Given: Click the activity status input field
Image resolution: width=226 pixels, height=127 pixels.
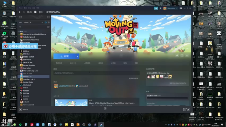Looking at the screenshot, I should pos(96,73).
